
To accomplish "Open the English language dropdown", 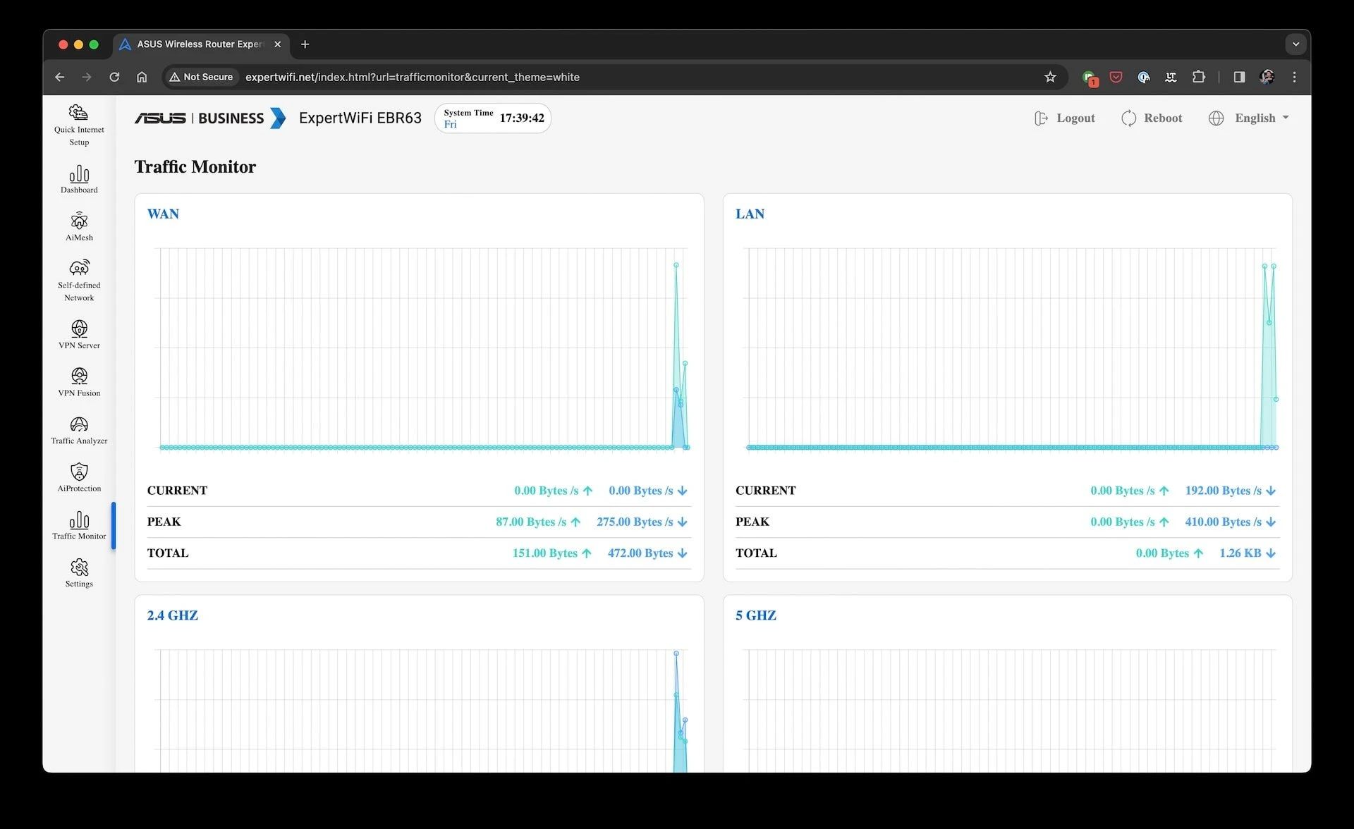I will 1249,118.
